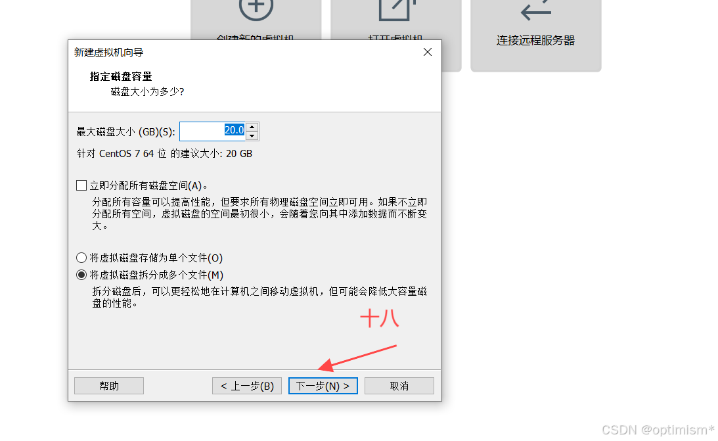This screenshot has height=441, width=718.
Task: Increase disk size with the up spinner arrow
Action: click(x=252, y=127)
